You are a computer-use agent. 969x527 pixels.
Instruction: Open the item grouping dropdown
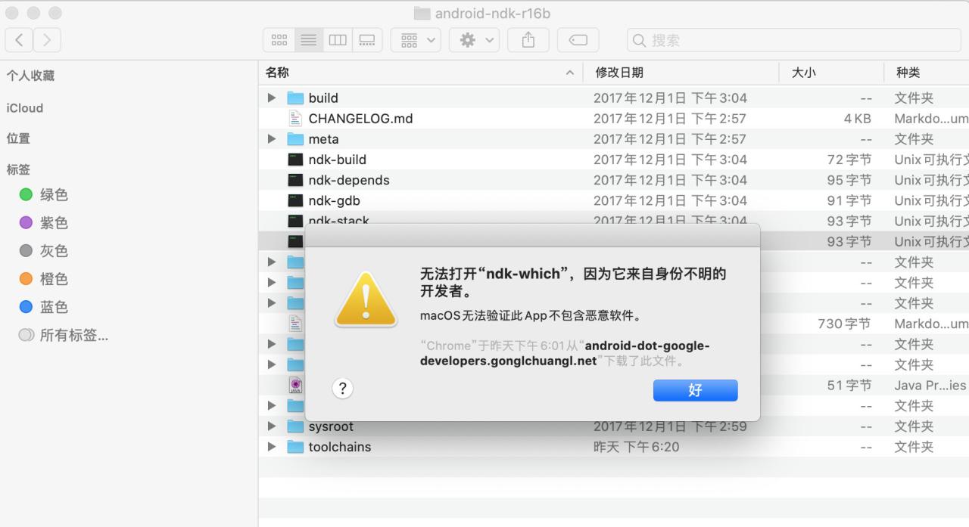point(415,40)
